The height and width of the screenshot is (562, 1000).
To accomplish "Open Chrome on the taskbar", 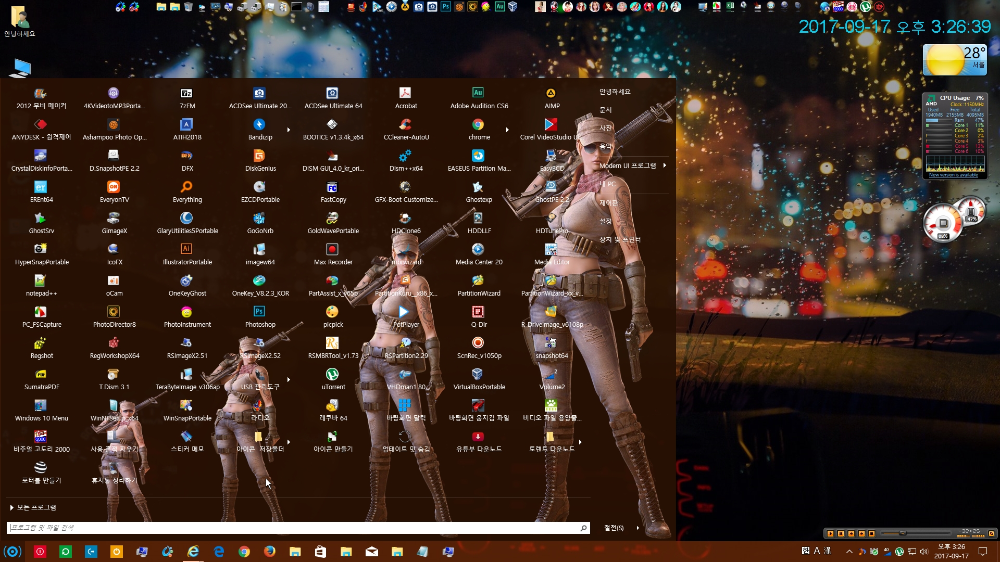I will click(x=244, y=552).
